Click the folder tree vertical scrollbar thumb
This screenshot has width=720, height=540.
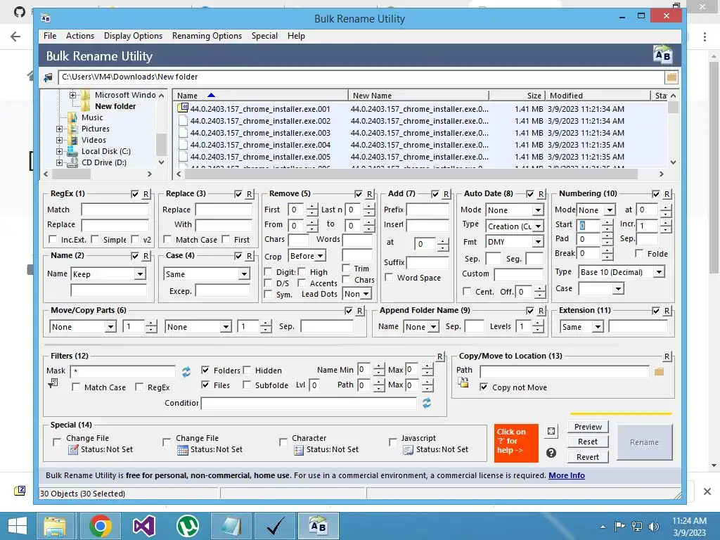point(161,144)
